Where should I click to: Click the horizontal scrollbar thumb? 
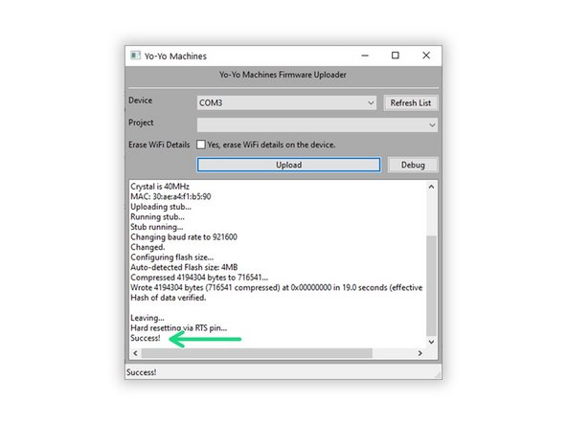click(x=257, y=353)
